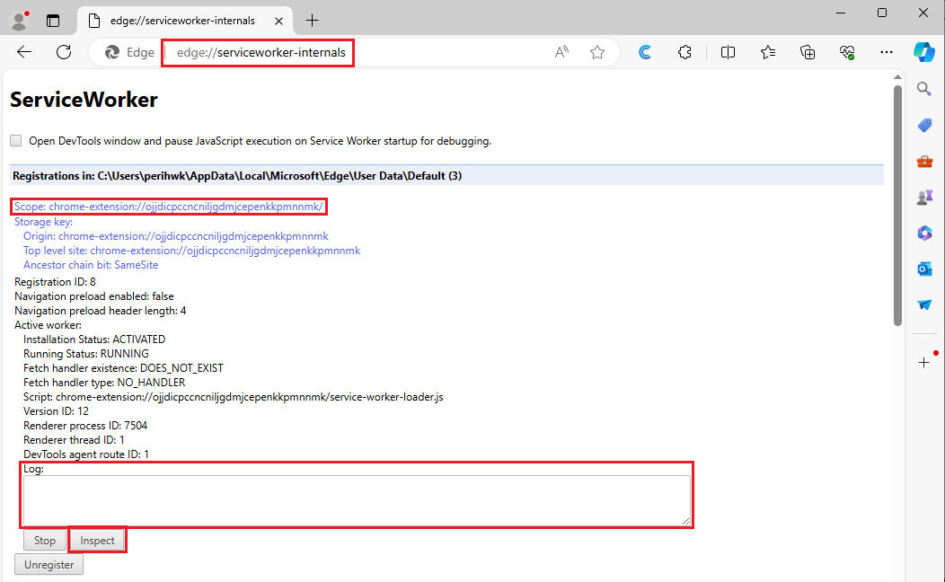Click the ServiceWorker page heading
Image resolution: width=945 pixels, height=582 pixels.
84,100
